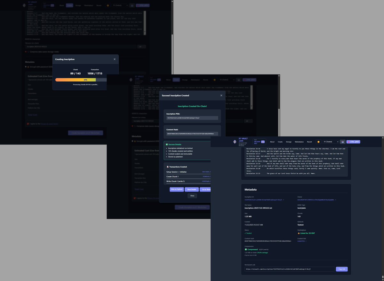Screen dimensions: 384x281
Task: Open the network dropdown in the middle window navbar
Action: point(228,80)
